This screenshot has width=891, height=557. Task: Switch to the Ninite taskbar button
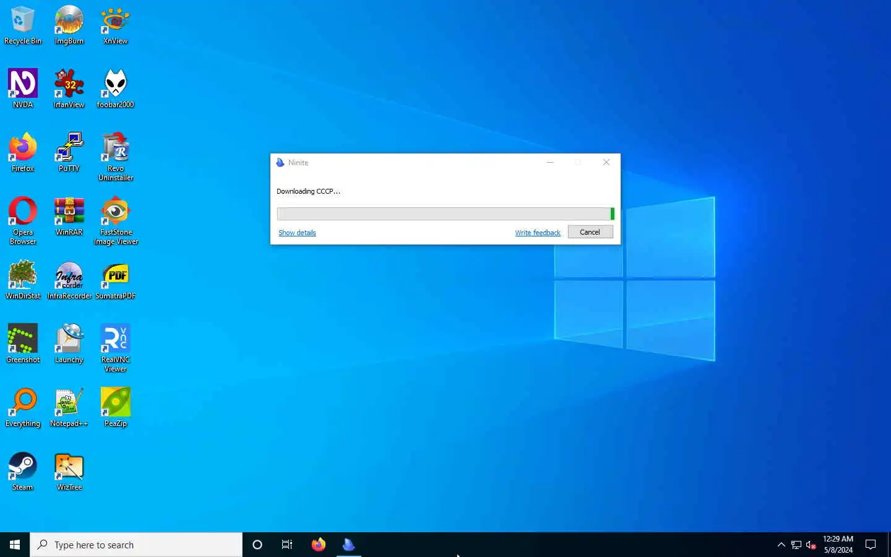348,545
